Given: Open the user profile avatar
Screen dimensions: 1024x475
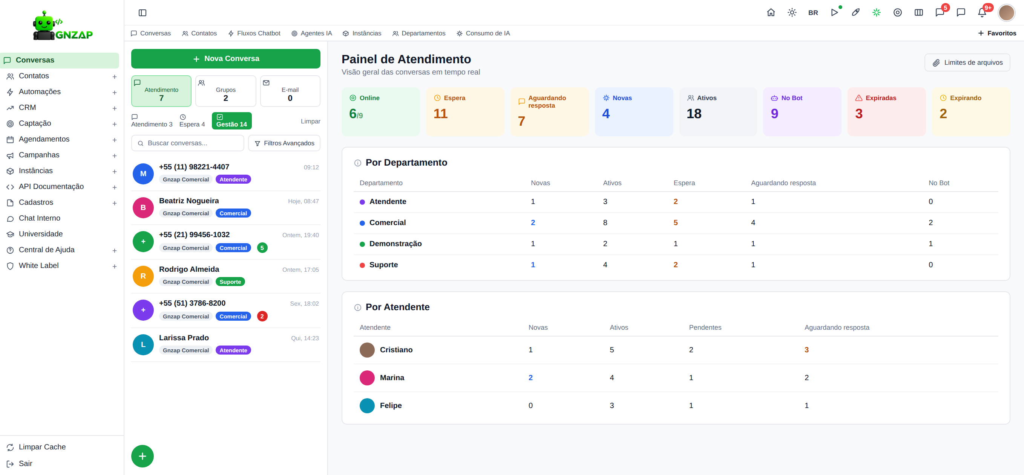Looking at the screenshot, I should [1007, 13].
